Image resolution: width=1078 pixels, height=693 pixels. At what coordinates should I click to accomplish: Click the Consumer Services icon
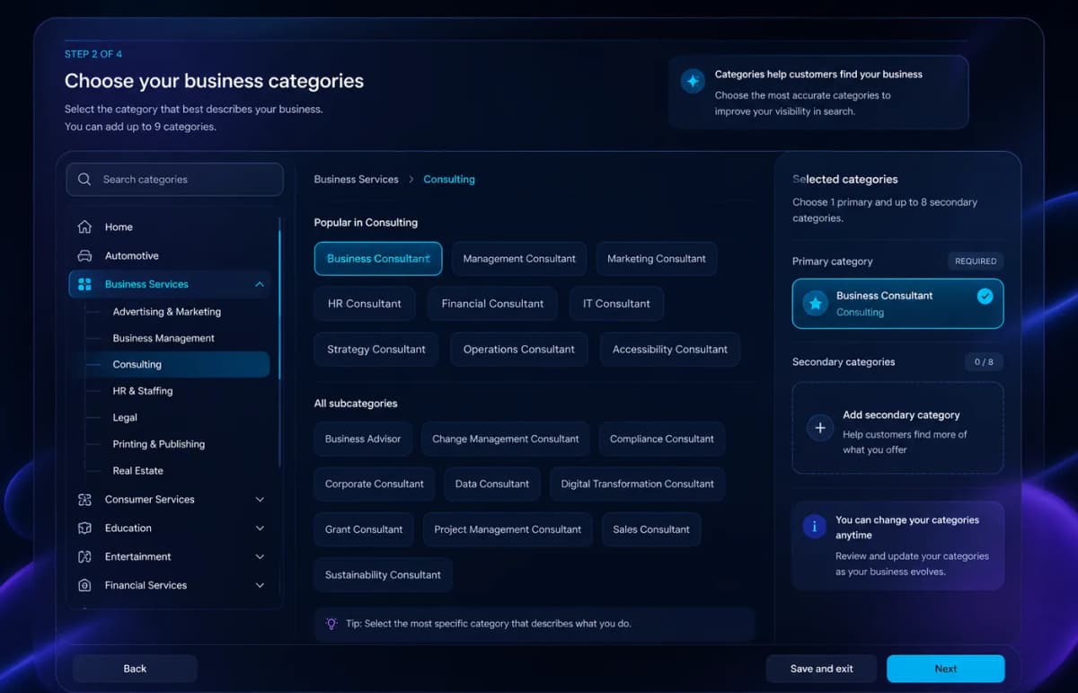click(x=84, y=499)
